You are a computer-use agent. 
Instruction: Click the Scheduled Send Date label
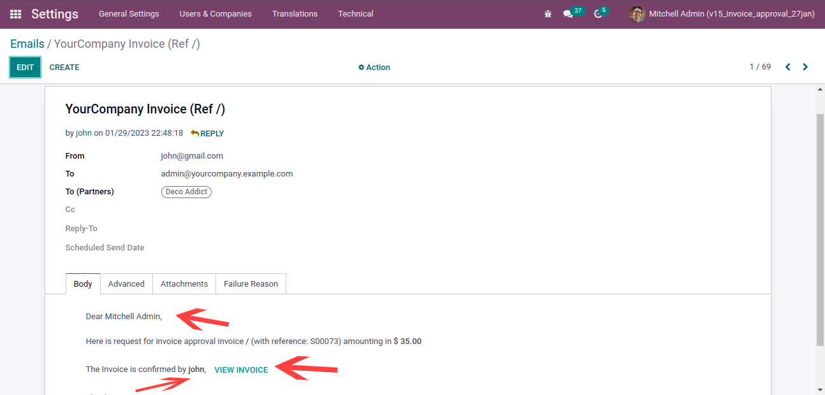(x=105, y=248)
